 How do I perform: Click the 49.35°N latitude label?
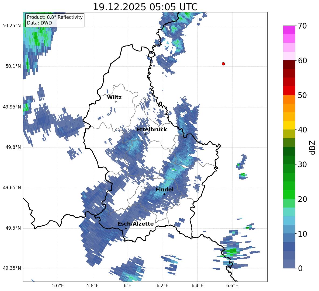pos(12,268)
